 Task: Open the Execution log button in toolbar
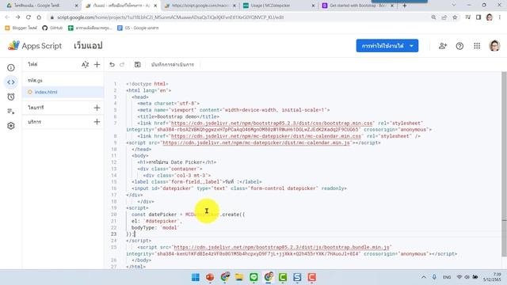(173, 65)
